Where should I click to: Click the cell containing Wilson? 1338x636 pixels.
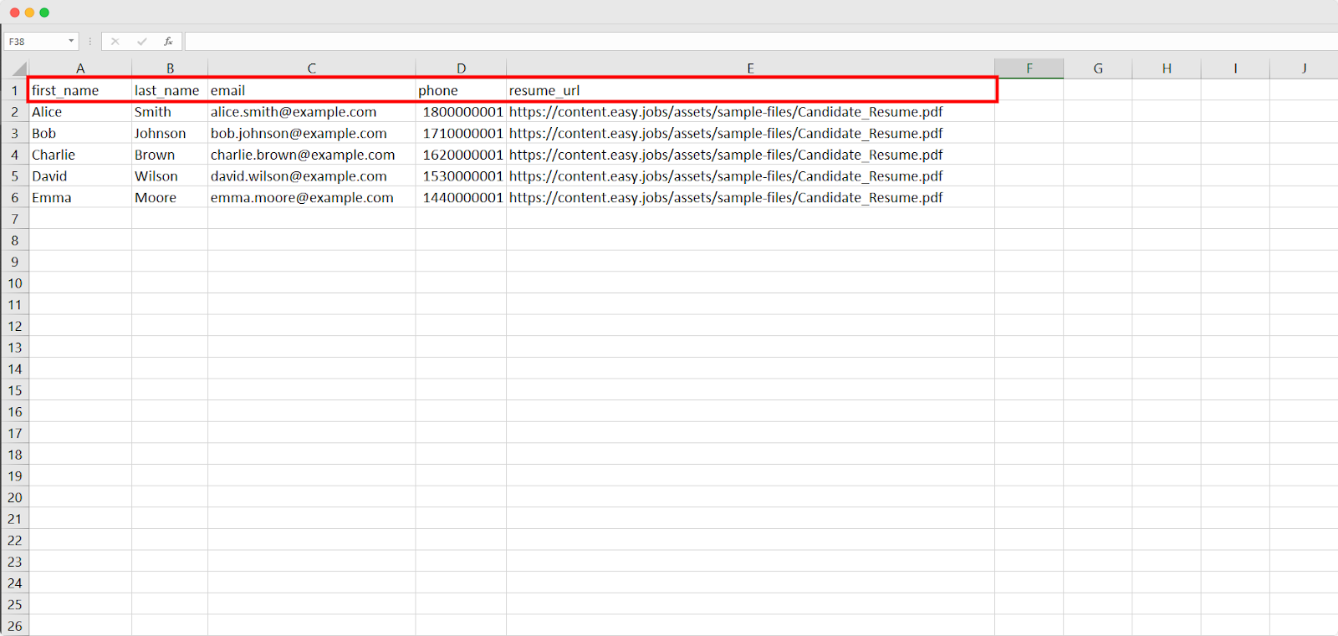point(156,176)
